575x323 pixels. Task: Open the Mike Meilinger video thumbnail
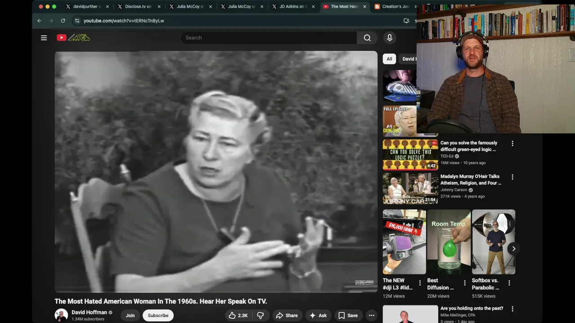pos(410,314)
